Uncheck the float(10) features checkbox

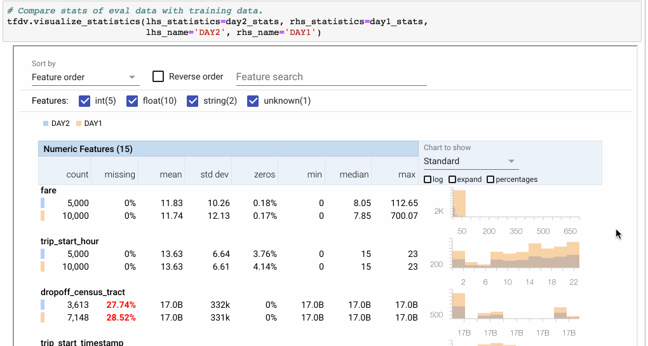click(x=132, y=101)
